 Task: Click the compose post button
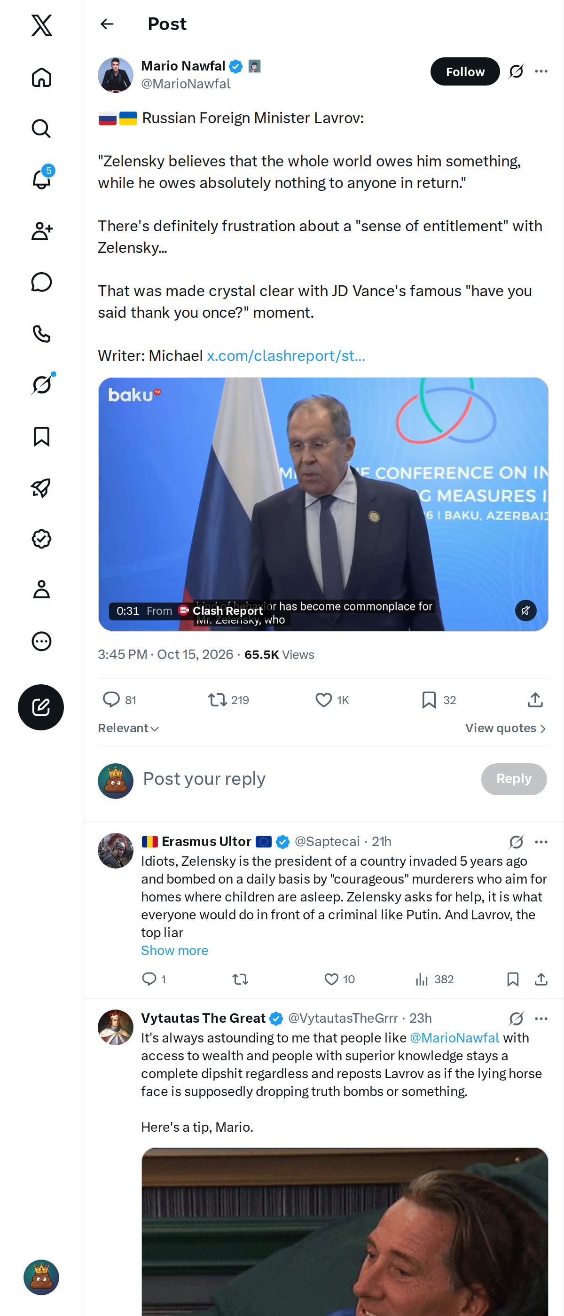click(x=41, y=707)
